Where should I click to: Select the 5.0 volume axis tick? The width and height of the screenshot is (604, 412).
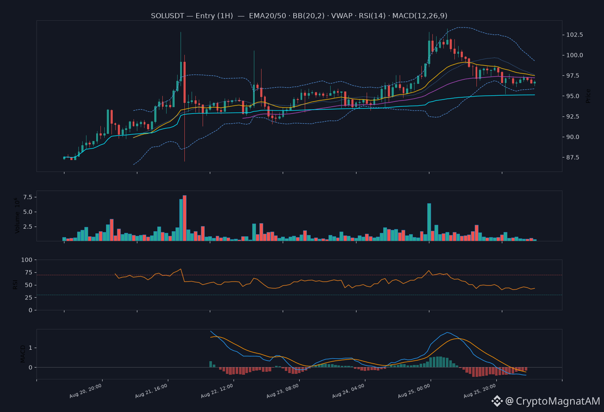(x=28, y=212)
